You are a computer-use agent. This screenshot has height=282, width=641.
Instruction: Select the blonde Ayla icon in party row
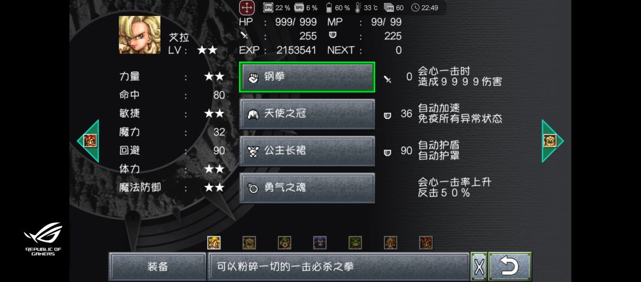[214, 243]
